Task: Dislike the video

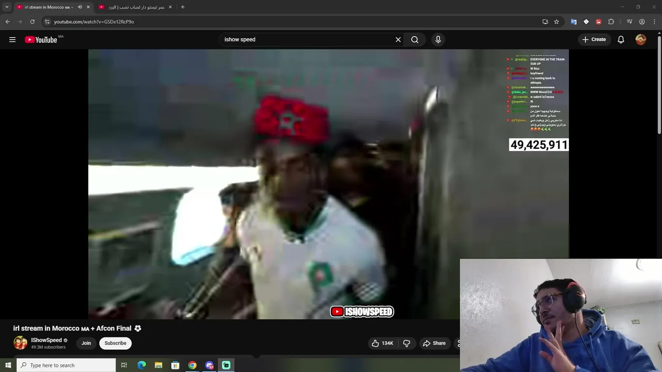Action: 407,343
